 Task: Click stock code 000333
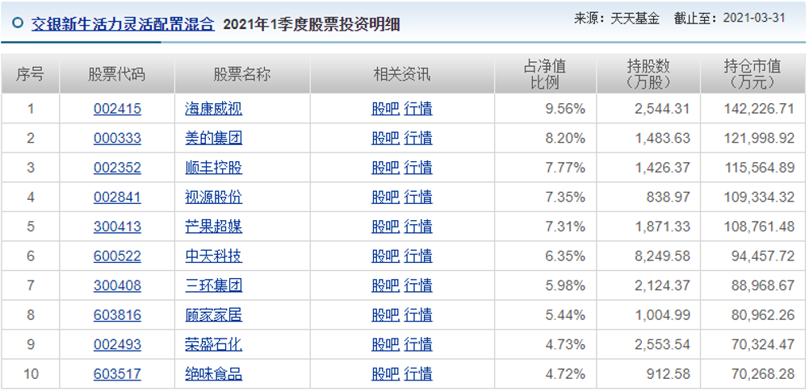coord(117,139)
